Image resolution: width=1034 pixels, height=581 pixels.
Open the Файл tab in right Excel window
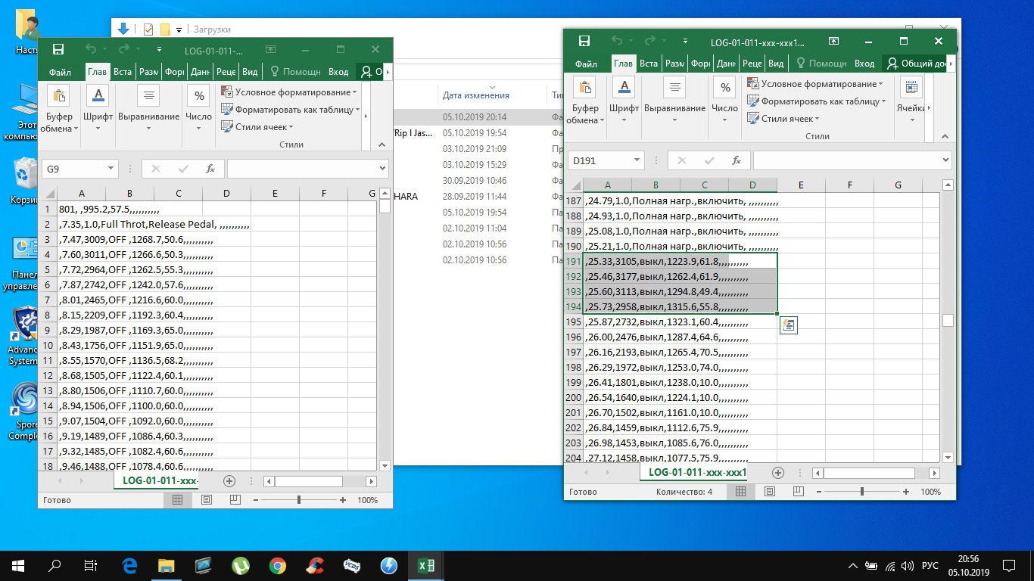click(x=586, y=64)
